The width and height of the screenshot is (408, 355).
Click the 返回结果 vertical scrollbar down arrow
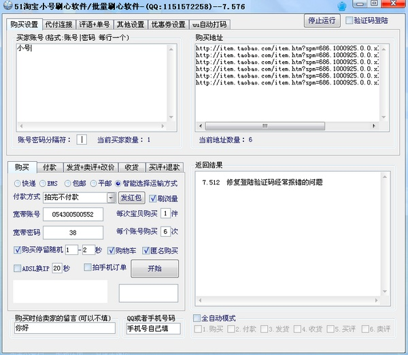tap(385, 292)
